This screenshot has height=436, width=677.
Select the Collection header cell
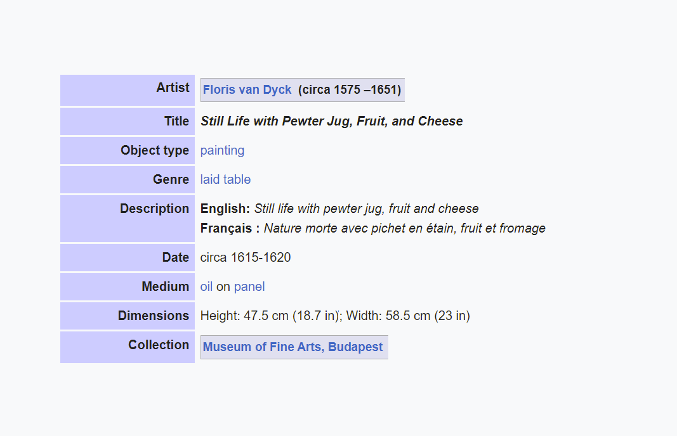pos(128,347)
